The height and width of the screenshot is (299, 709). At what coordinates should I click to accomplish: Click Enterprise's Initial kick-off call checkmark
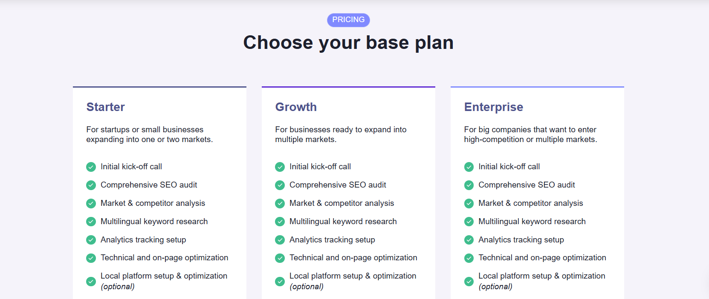point(469,167)
